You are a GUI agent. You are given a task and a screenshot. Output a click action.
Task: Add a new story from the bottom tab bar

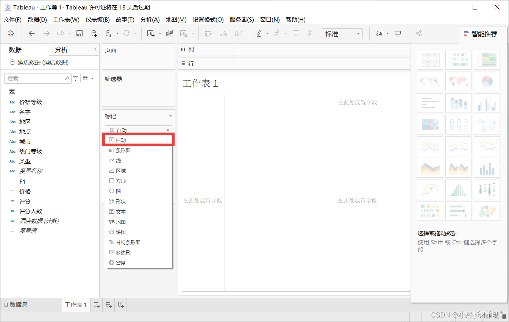click(121, 305)
